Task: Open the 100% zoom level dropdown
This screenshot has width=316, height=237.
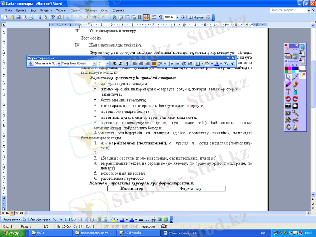Action: click(x=176, y=17)
